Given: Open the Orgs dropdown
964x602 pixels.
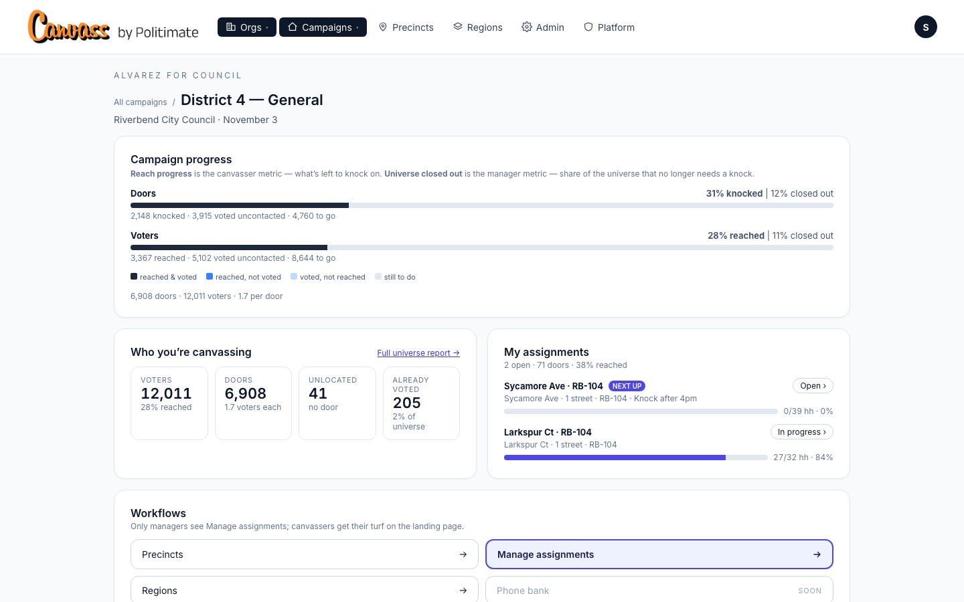Looking at the screenshot, I should pos(247,27).
